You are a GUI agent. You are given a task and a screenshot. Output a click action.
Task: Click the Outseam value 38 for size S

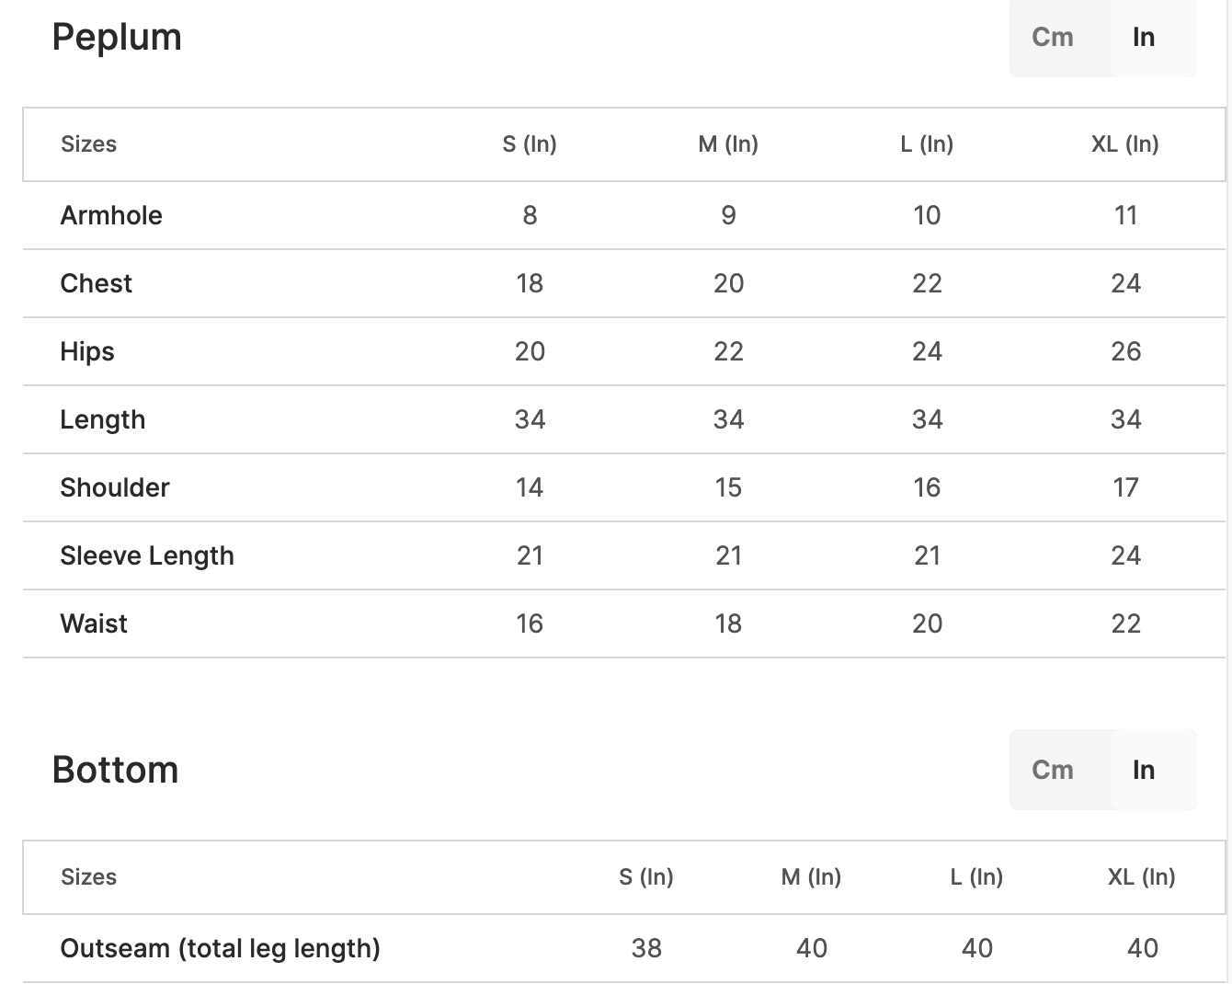click(646, 948)
